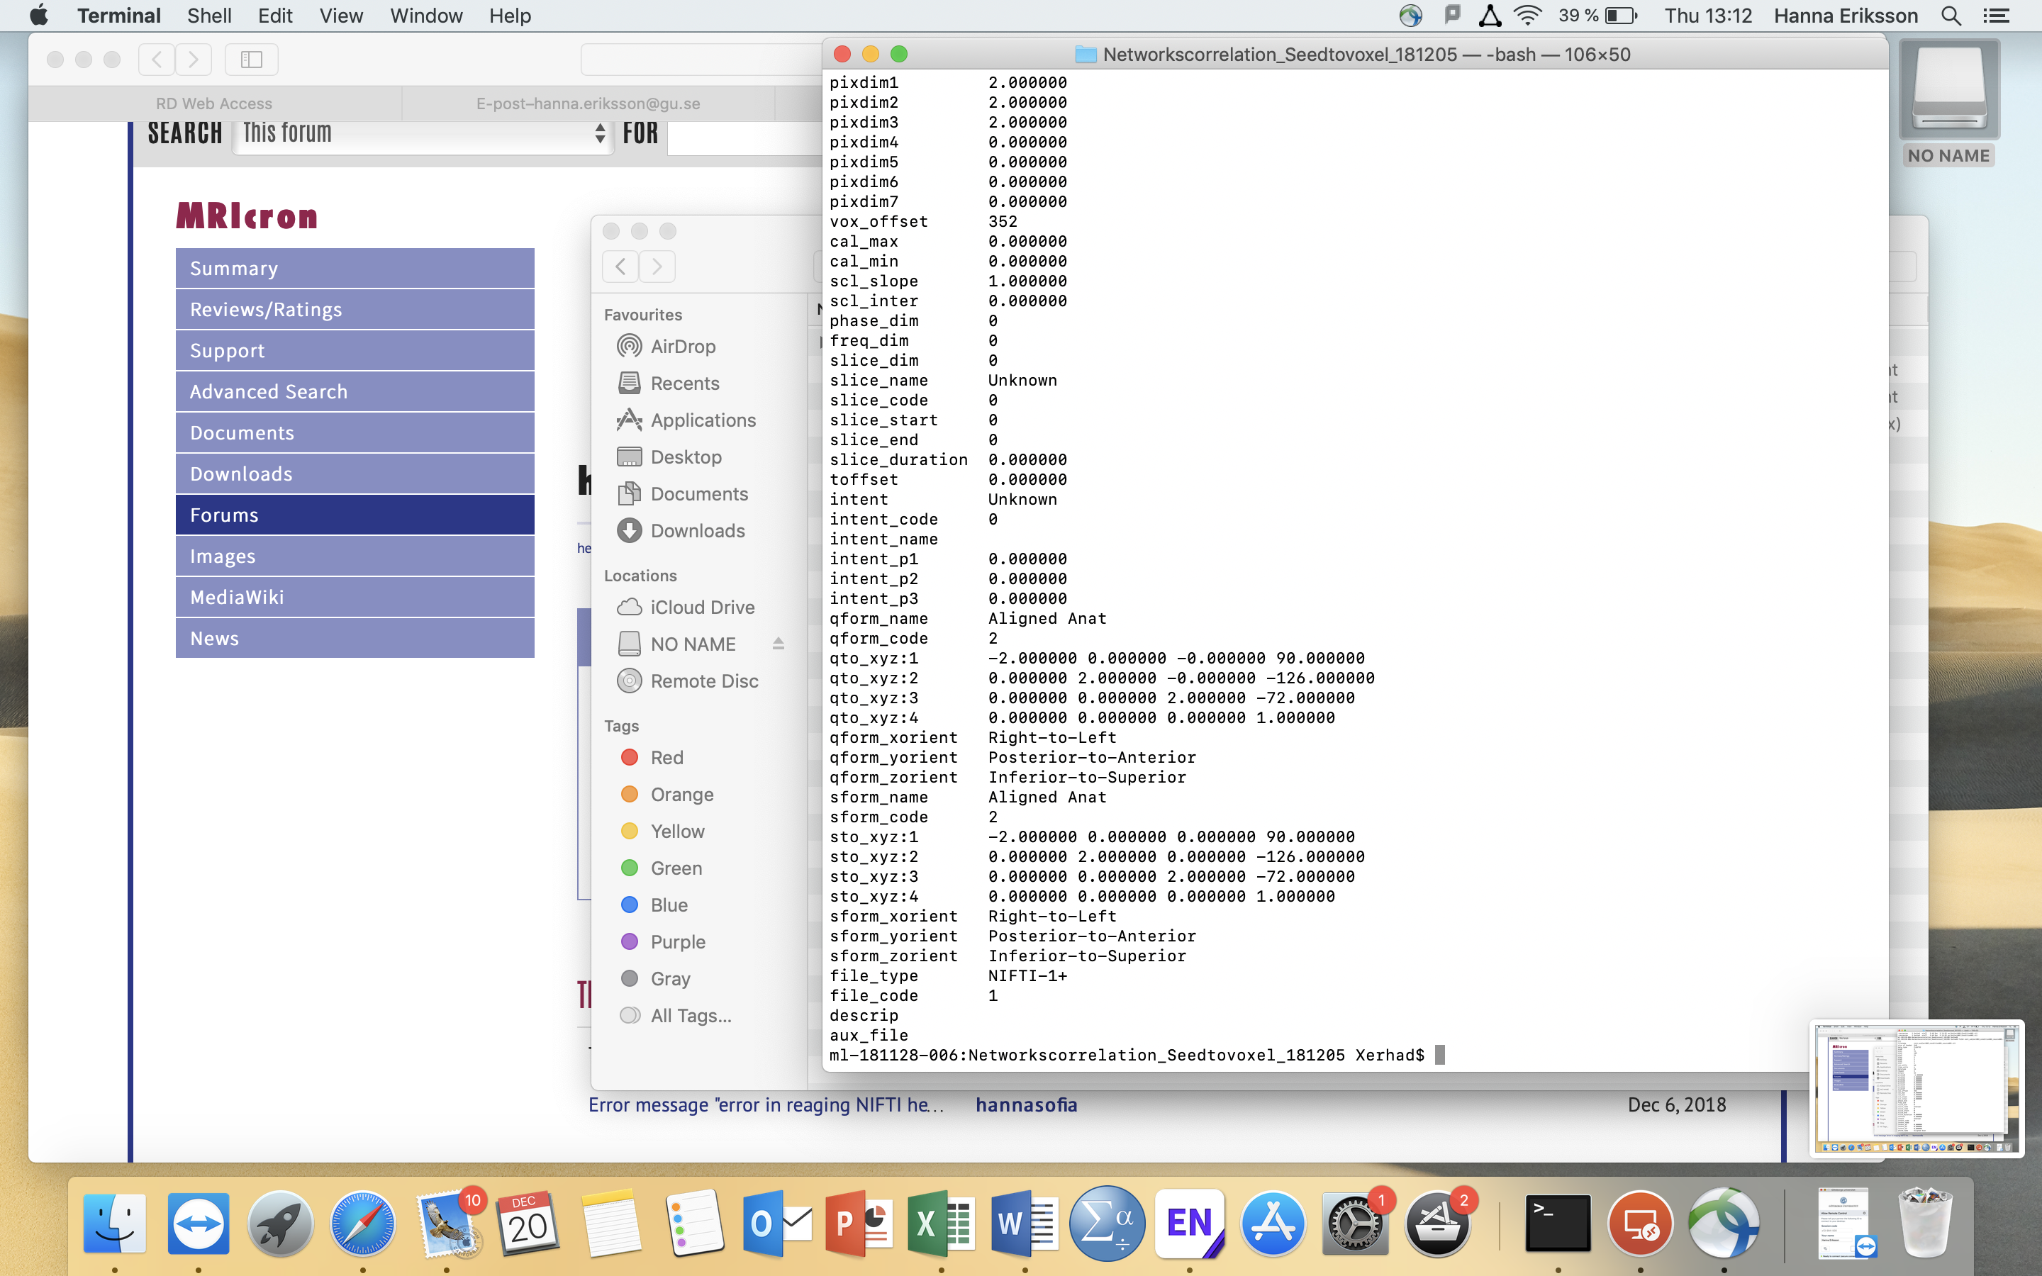Open Terminal from the Dock
The height and width of the screenshot is (1276, 2042).
pyautogui.click(x=1557, y=1224)
